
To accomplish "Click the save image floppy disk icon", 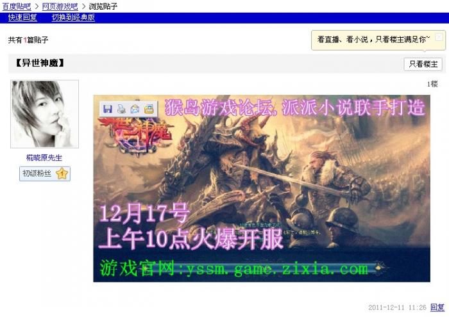I will (x=108, y=109).
